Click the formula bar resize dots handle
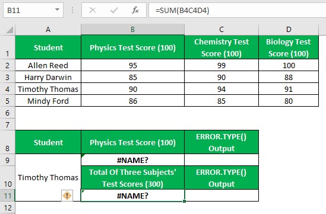 click(72, 10)
